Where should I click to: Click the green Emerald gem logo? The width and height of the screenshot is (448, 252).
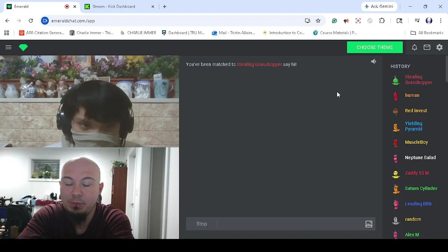click(23, 47)
